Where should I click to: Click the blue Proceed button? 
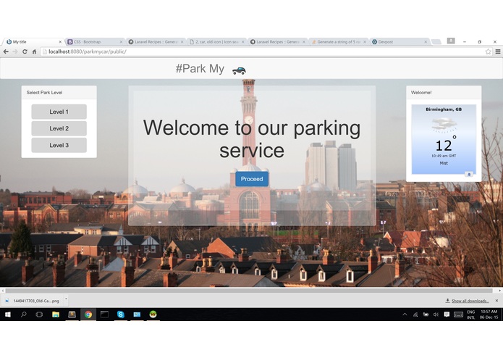point(252,179)
